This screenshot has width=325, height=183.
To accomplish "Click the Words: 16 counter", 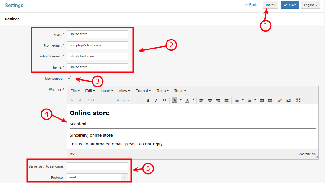I will pyautogui.click(x=307, y=154).
